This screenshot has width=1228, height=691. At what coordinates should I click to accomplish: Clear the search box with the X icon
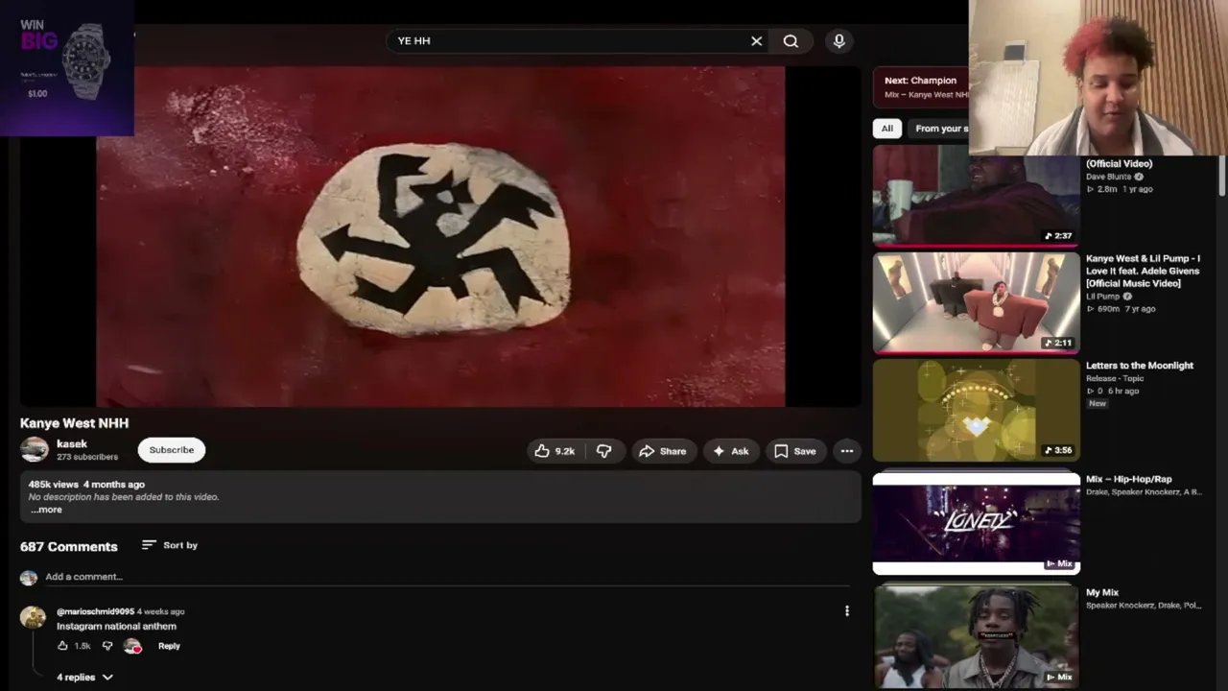pos(756,41)
